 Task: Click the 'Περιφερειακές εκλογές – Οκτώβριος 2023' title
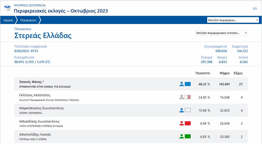tap(61, 11)
